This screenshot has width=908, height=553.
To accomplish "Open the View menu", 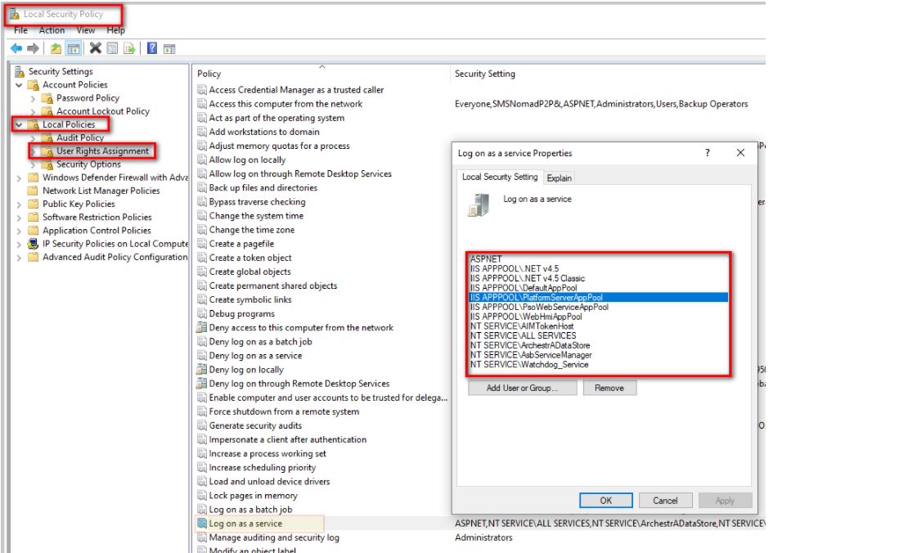I will [x=86, y=30].
